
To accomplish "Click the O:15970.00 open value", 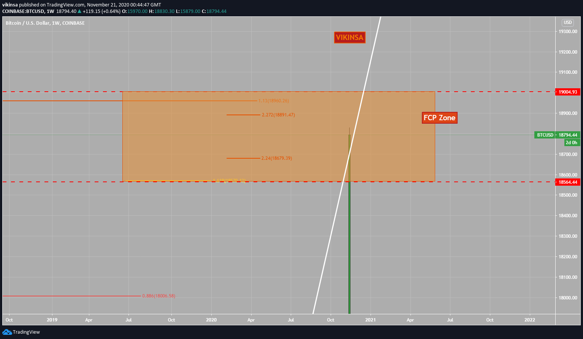I will click(135, 11).
